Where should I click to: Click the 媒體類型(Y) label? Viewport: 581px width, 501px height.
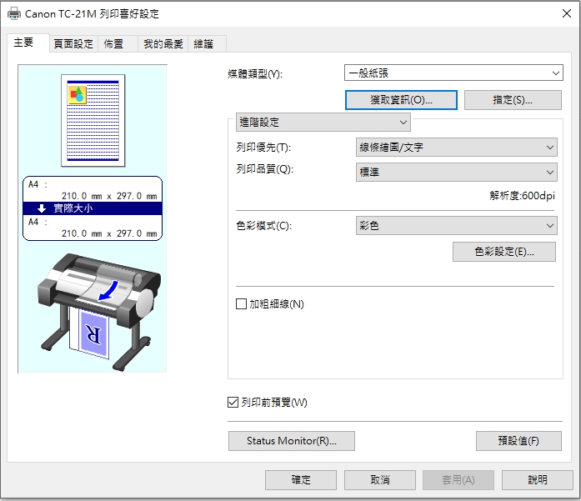[x=255, y=74]
